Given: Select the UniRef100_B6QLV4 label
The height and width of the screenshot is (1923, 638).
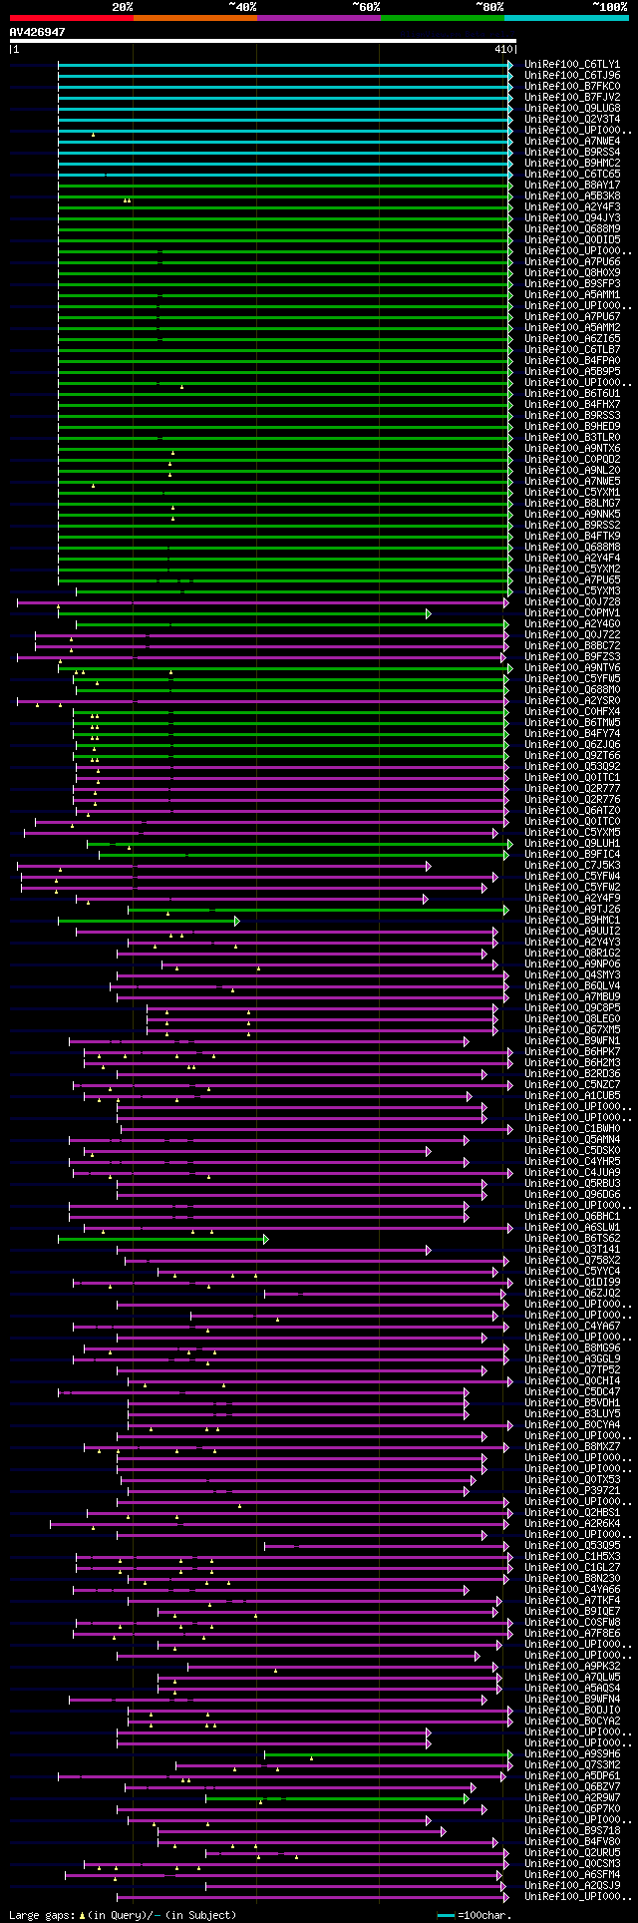Looking at the screenshot, I should point(572,985).
